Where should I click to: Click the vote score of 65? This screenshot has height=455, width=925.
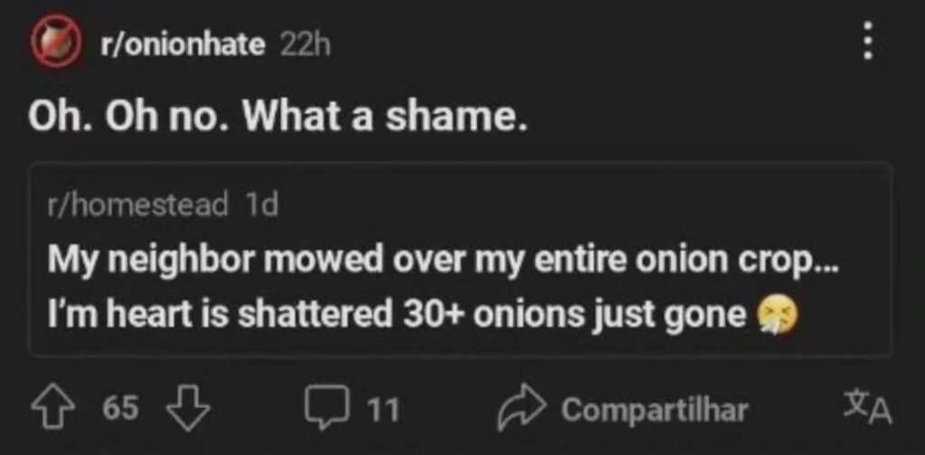pos(120,409)
